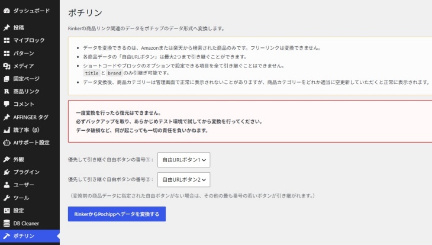Click the bullet text starting ショートコードやブロック
Image resolution: width=432 pixels, height=245 pixels.
click(184, 66)
